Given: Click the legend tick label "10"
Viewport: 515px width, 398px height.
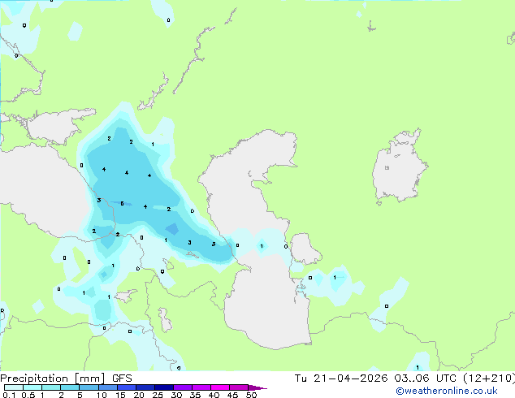Looking at the screenshot, I should coord(102,395).
